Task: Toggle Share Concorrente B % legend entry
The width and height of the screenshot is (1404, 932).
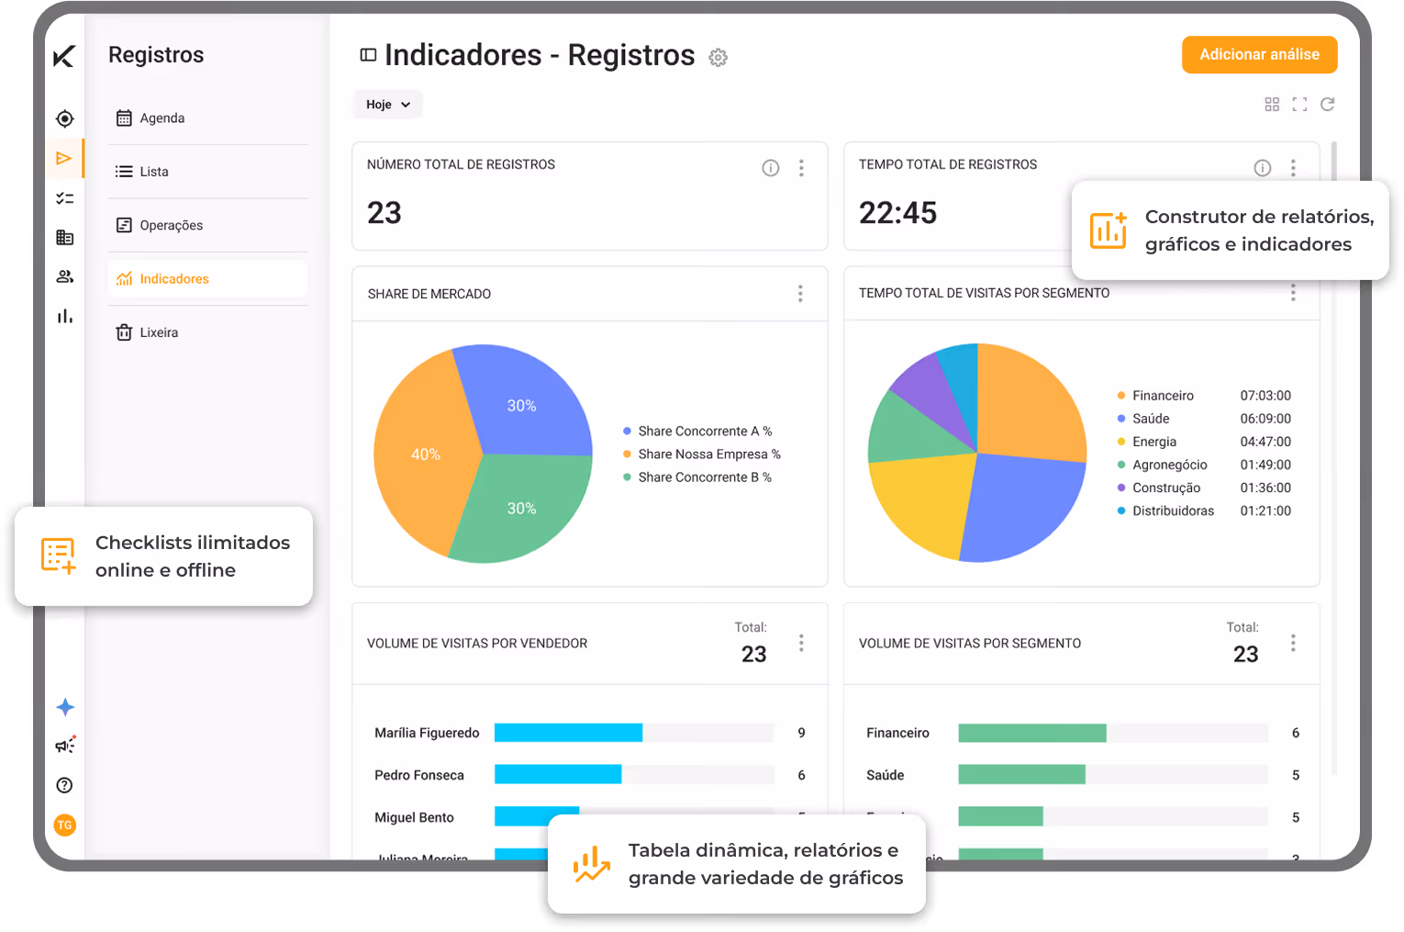Action: [697, 477]
